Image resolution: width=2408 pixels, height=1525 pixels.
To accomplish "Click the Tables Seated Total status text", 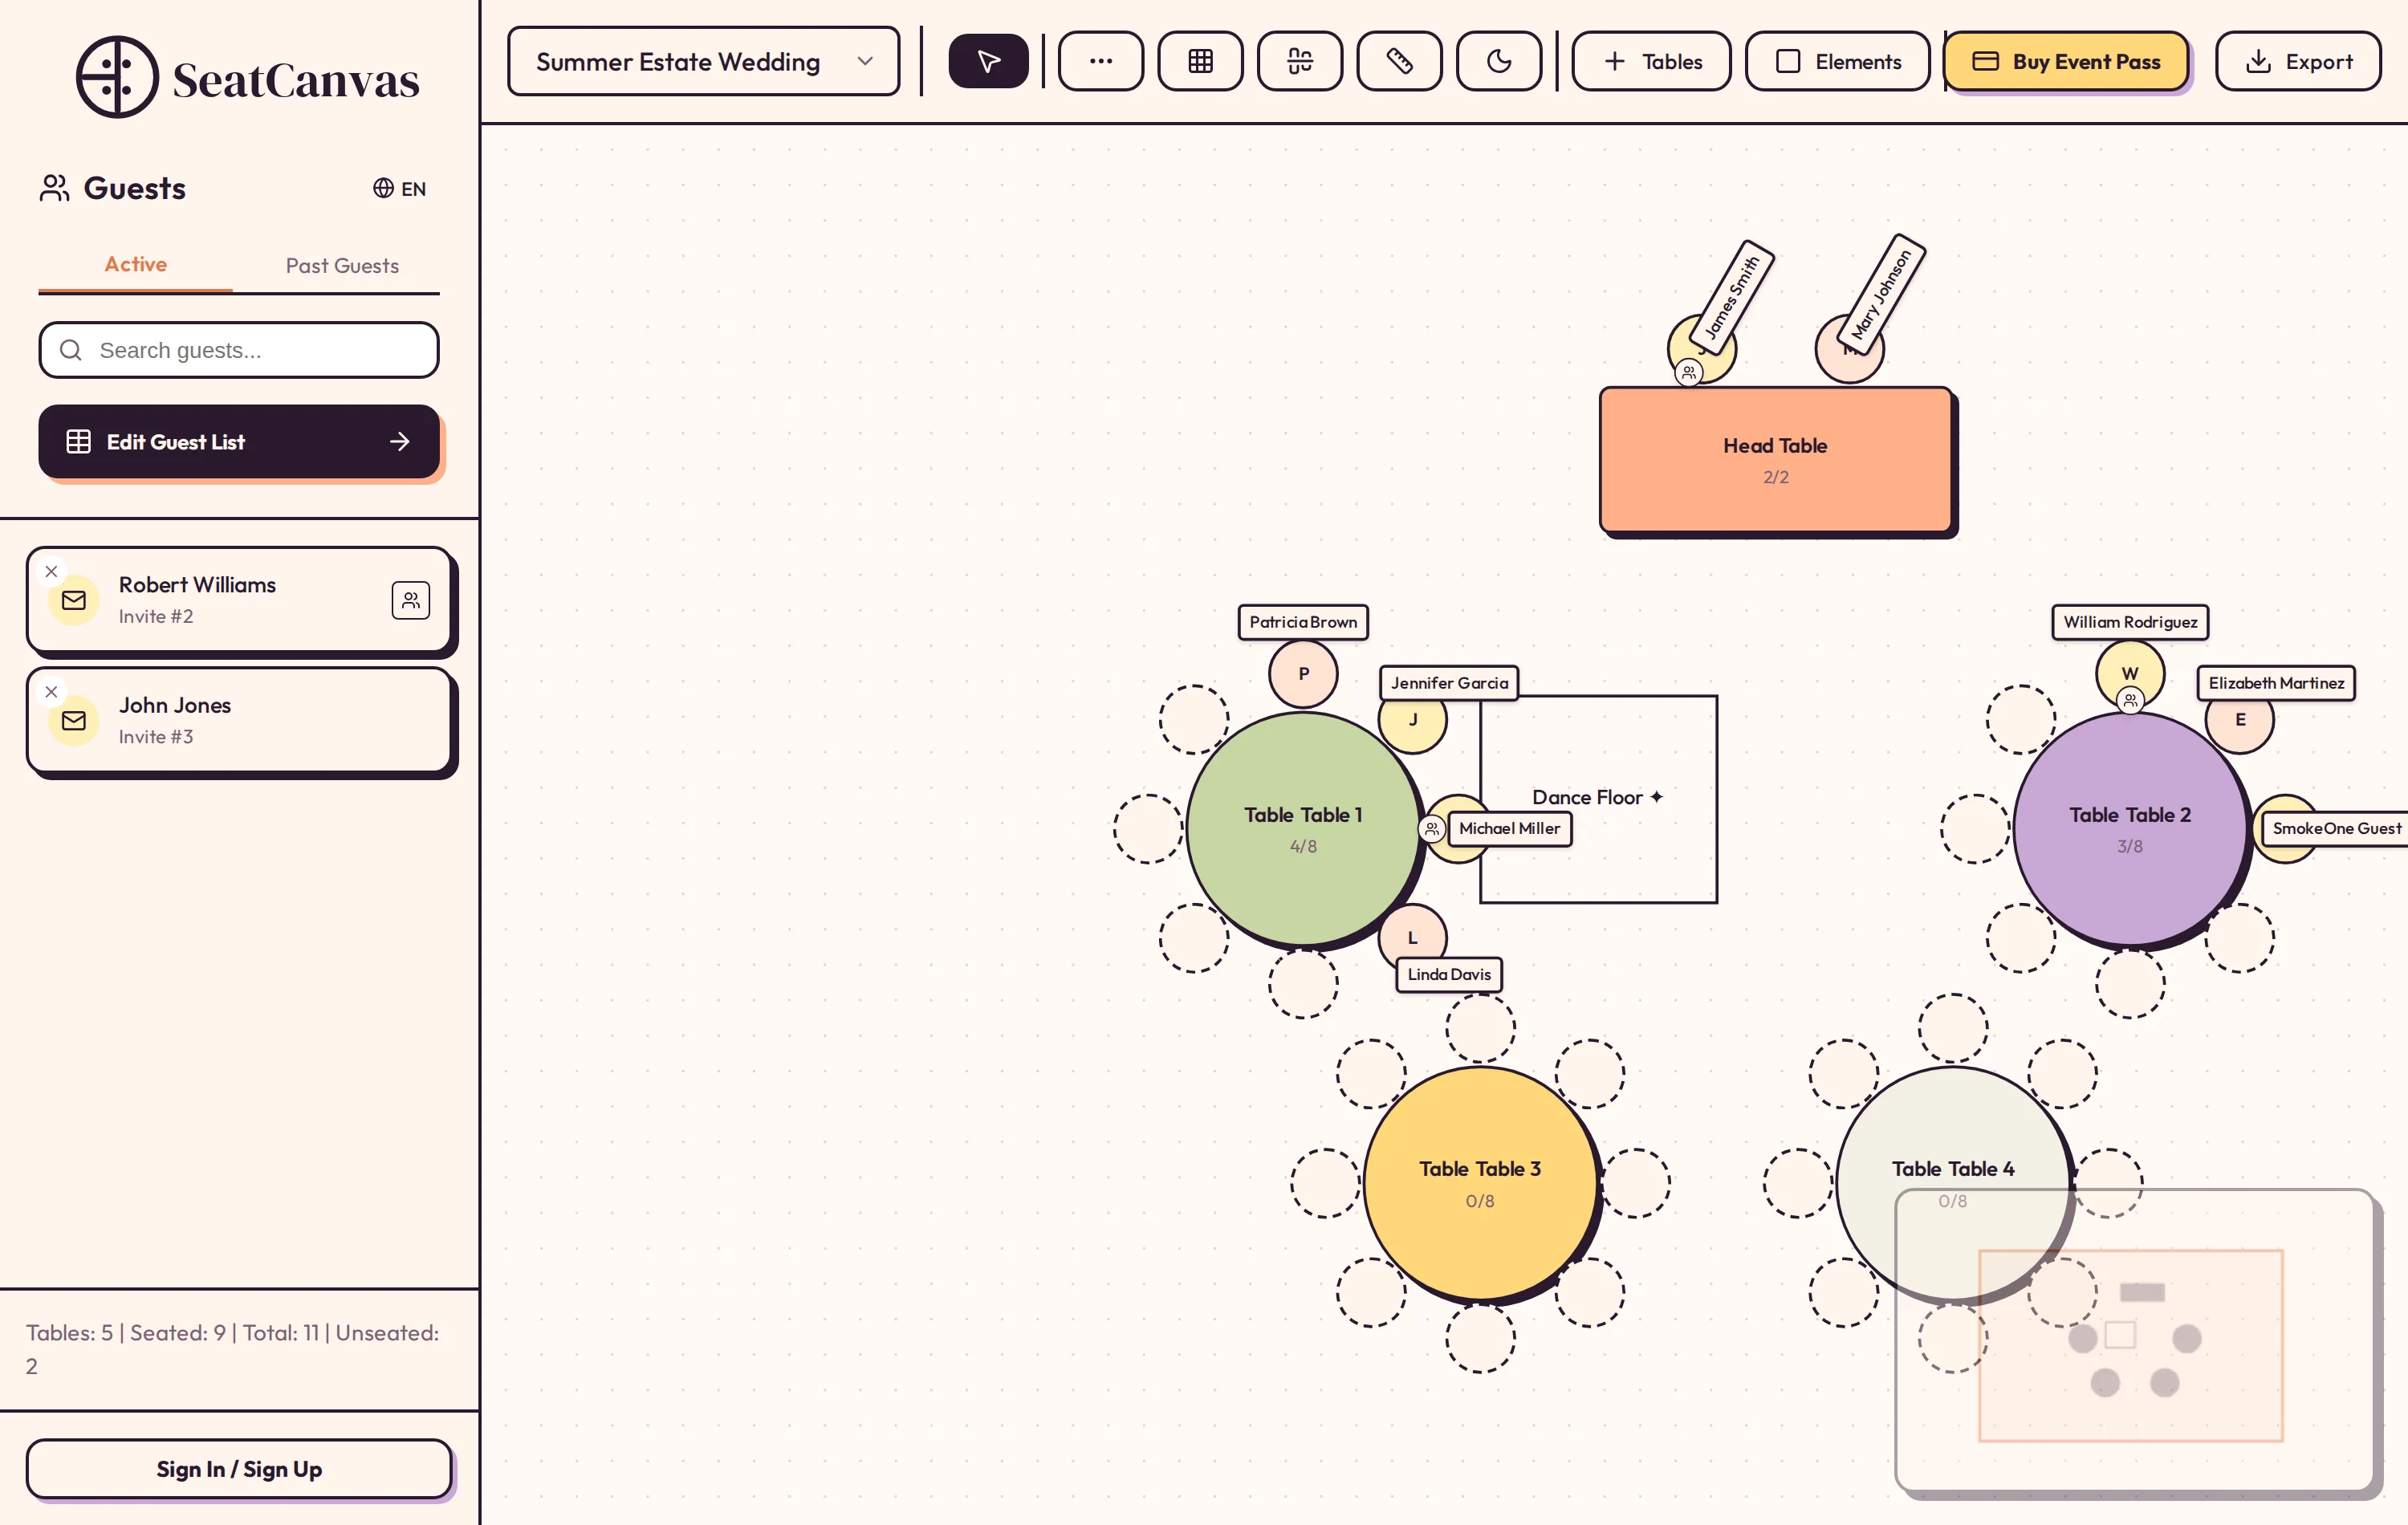I will click(232, 1348).
